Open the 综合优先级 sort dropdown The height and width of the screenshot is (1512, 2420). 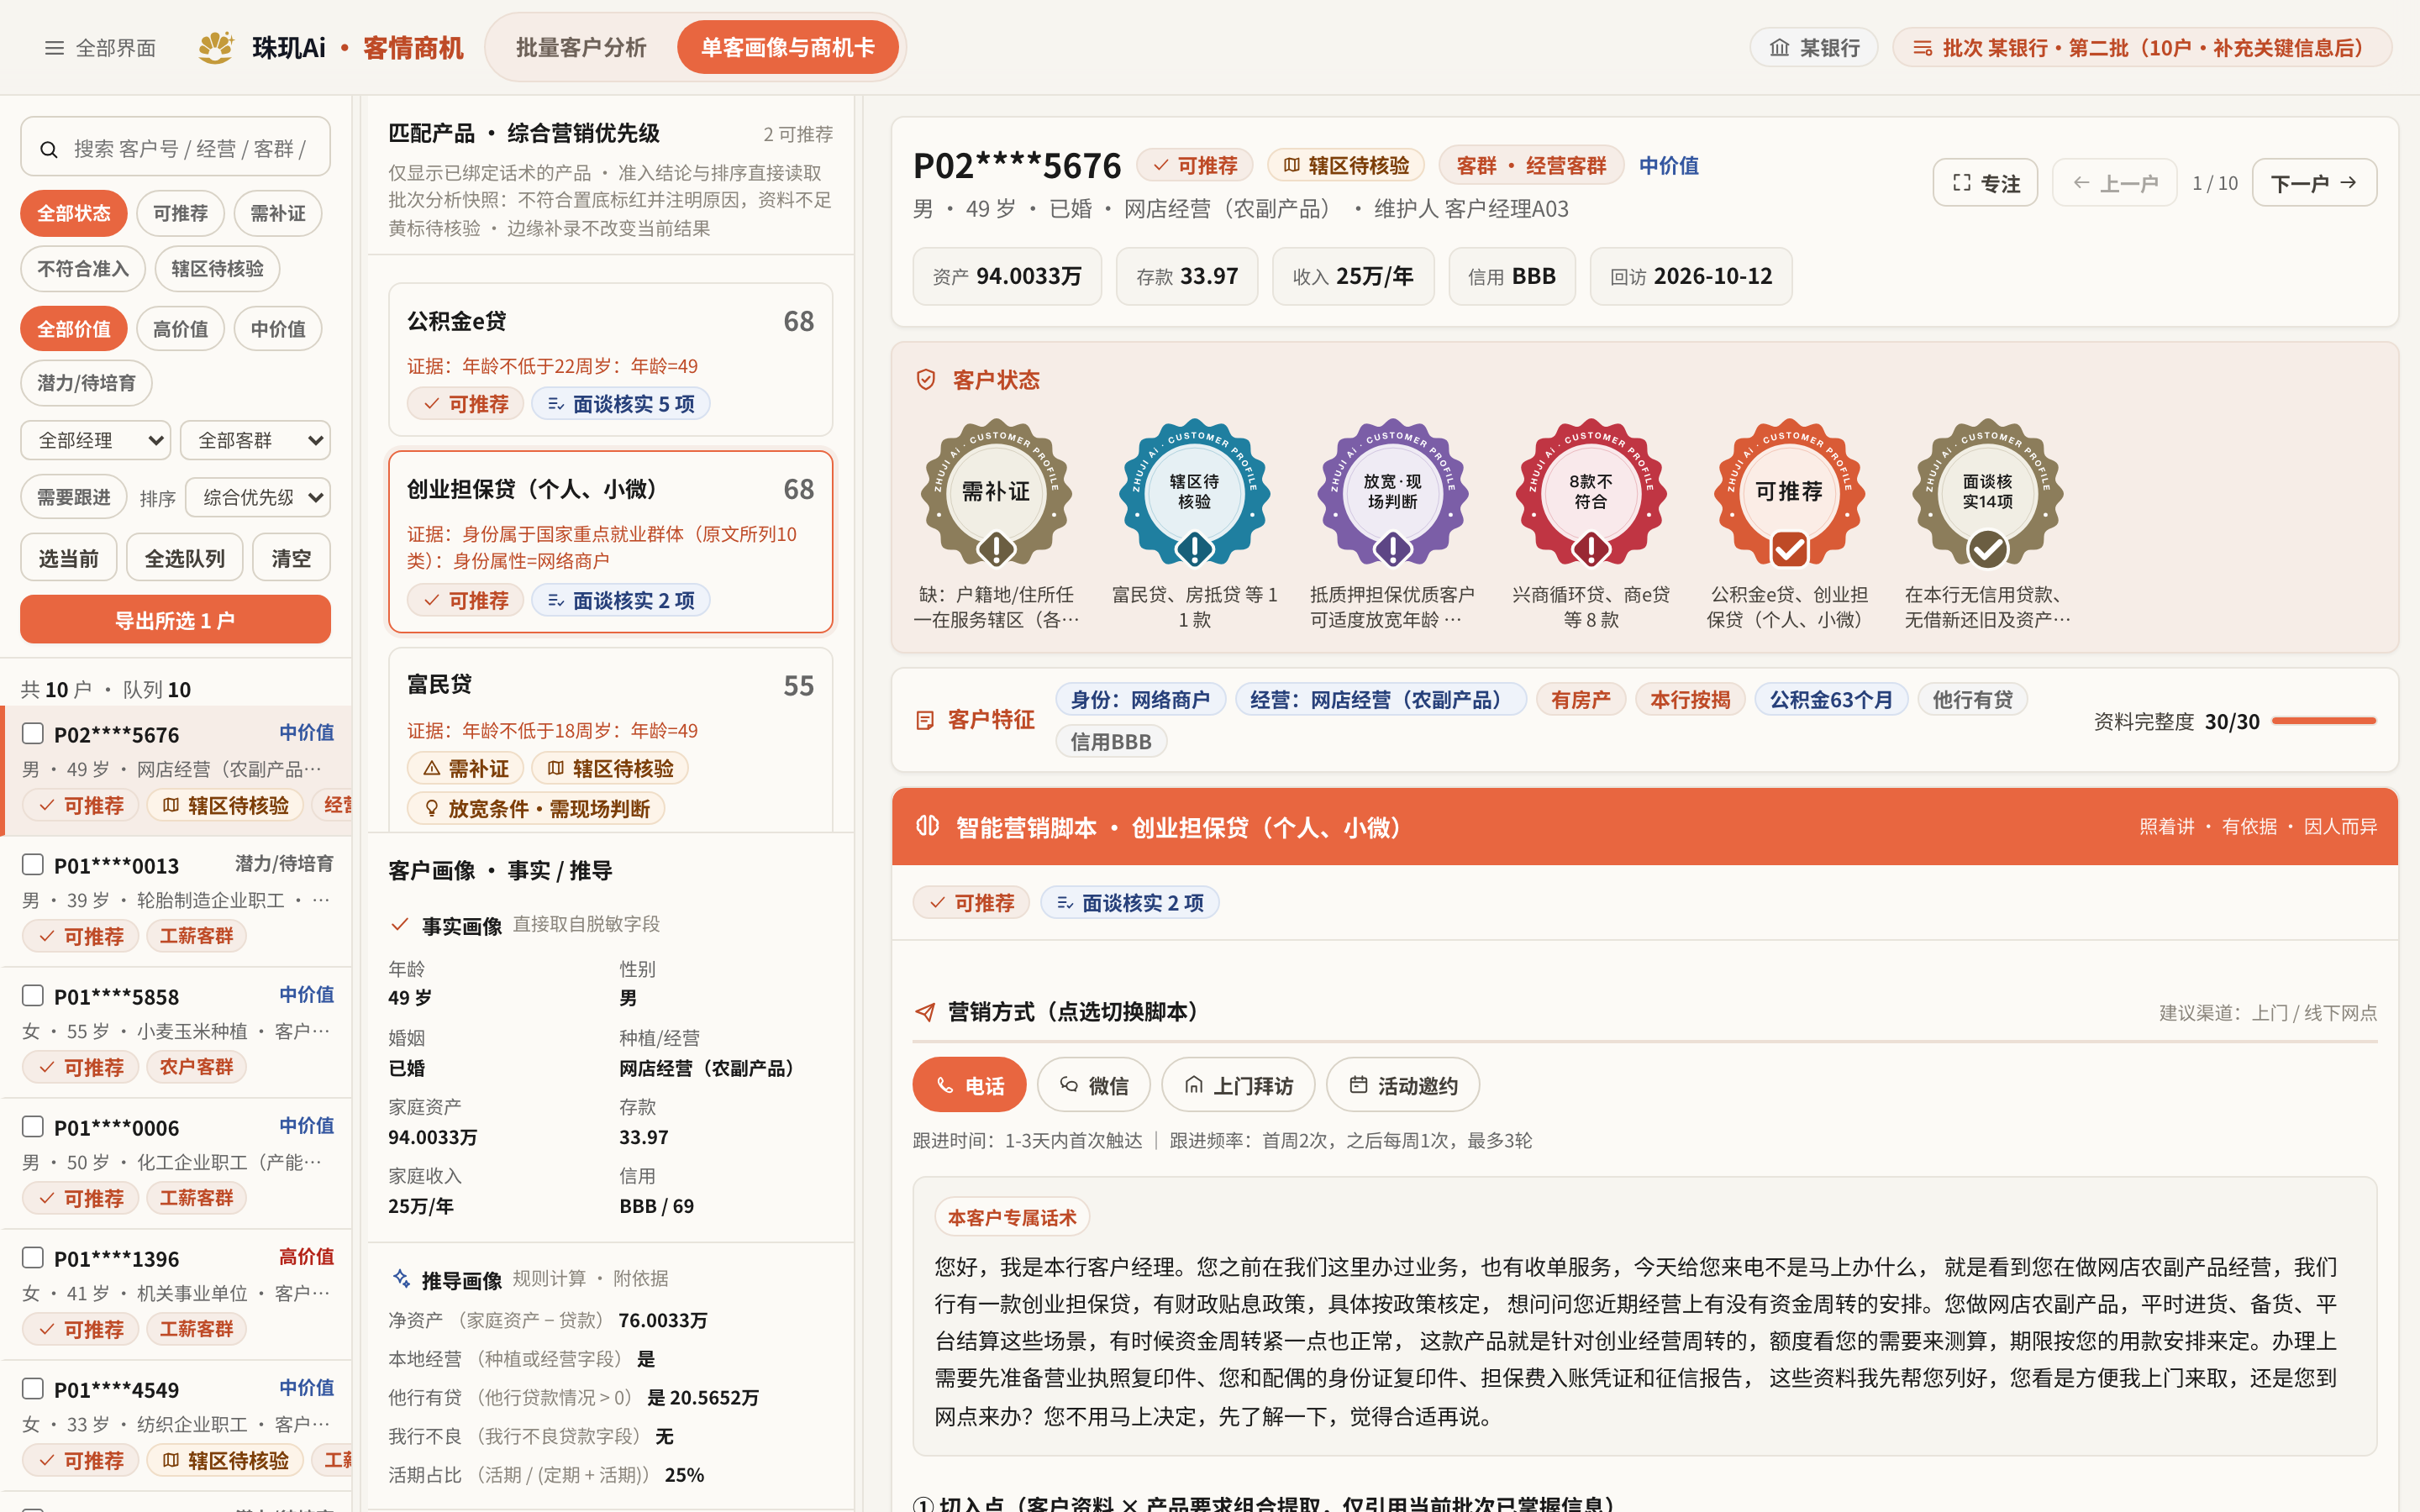(x=258, y=497)
